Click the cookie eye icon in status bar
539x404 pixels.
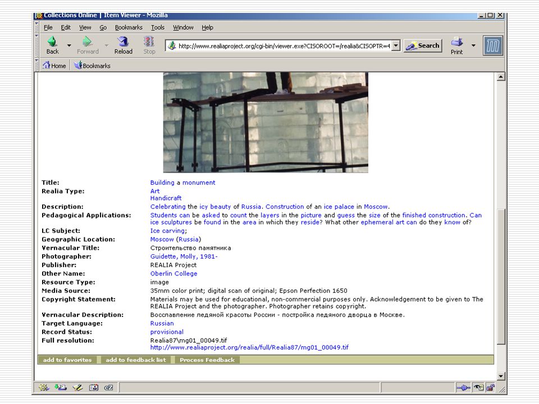(478, 388)
